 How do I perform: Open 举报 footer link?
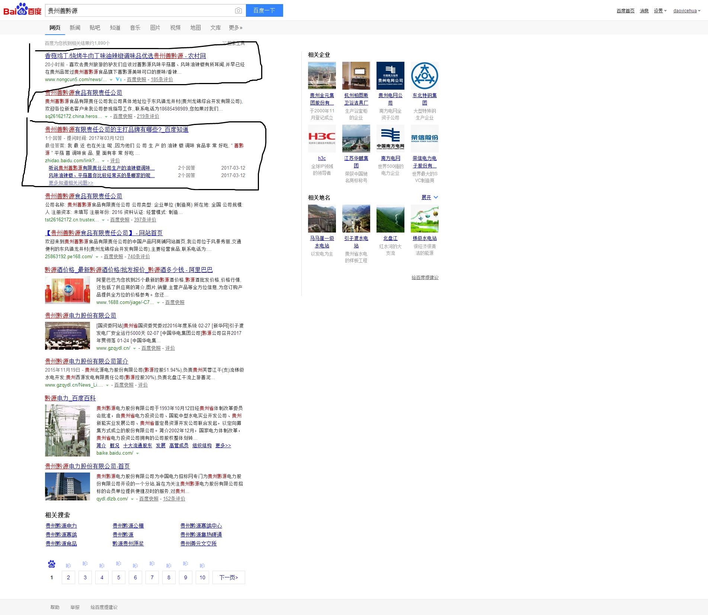75,607
